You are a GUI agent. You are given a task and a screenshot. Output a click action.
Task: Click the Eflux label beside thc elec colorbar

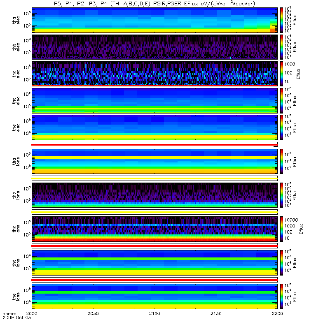tap(298, 74)
